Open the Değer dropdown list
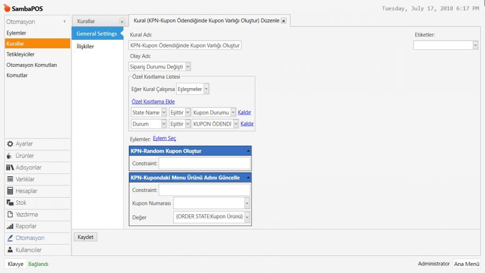Viewport: 485px width, 273px height. point(247,217)
